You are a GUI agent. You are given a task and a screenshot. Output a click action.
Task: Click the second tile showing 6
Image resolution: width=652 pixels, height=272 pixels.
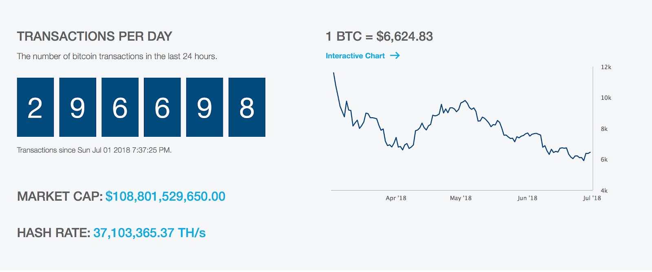coord(162,107)
